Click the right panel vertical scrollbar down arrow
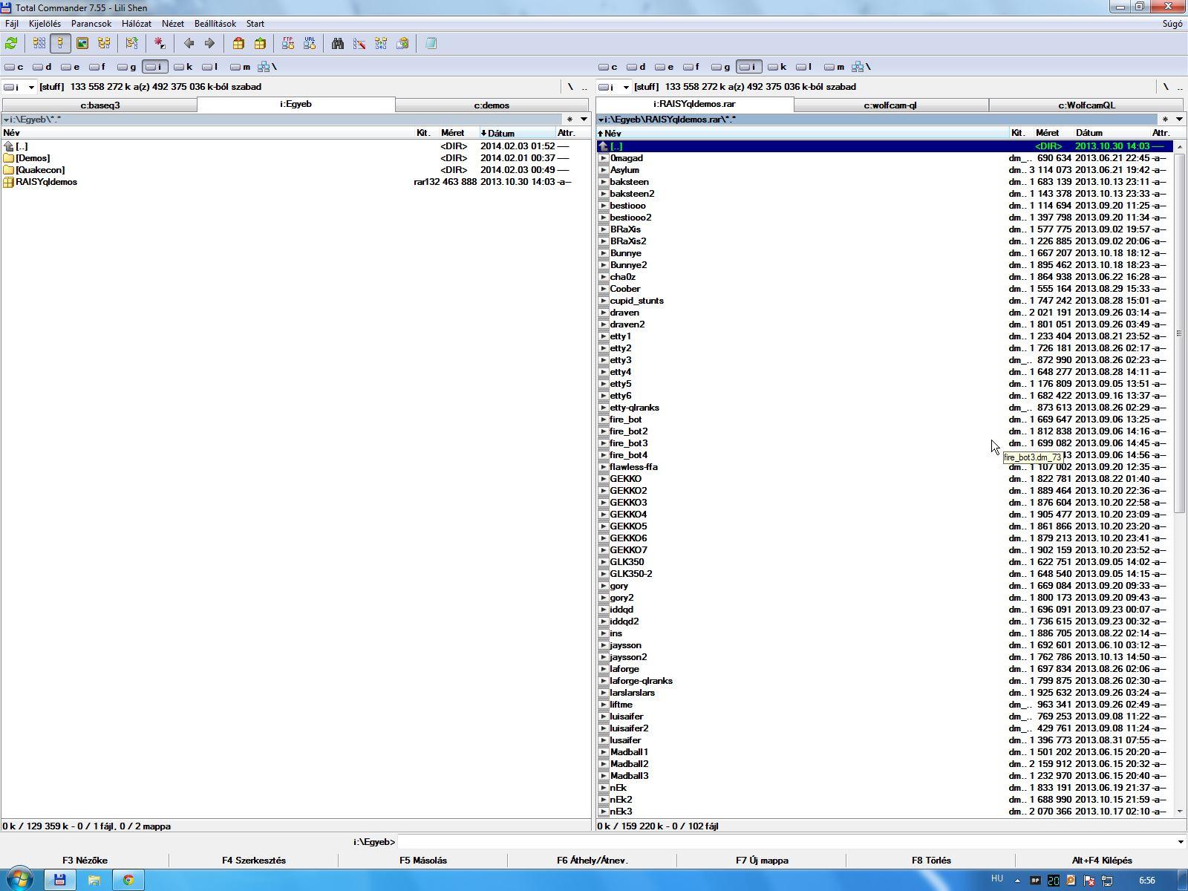The width and height of the screenshot is (1188, 891). [x=1180, y=812]
